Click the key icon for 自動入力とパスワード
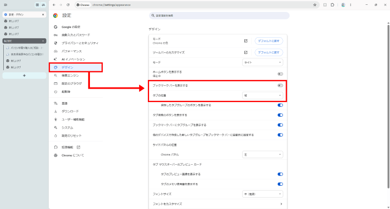Image resolution: width=390 pixels, height=209 pixels. [x=56, y=35]
